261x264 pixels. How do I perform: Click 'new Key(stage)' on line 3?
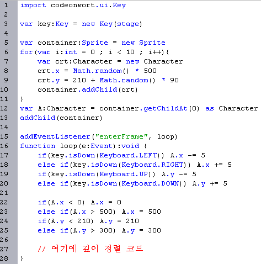click(x=112, y=24)
